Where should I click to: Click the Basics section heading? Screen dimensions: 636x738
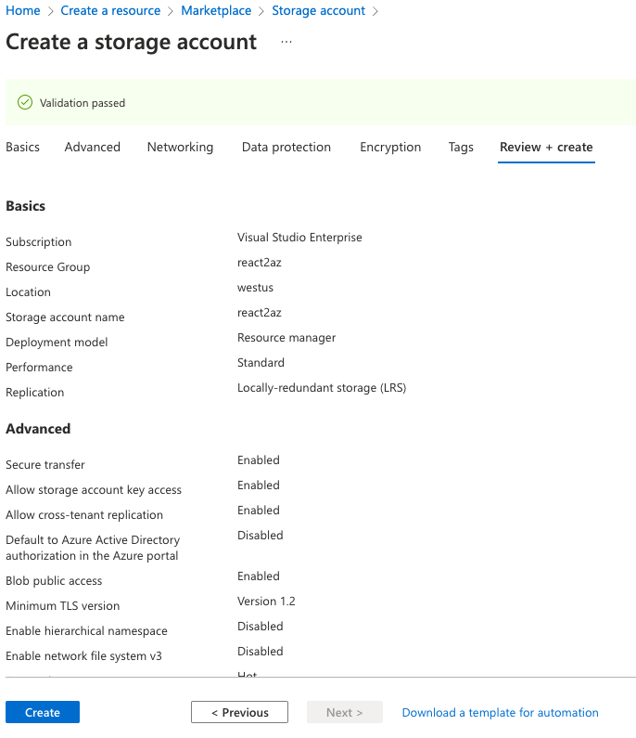pos(25,206)
